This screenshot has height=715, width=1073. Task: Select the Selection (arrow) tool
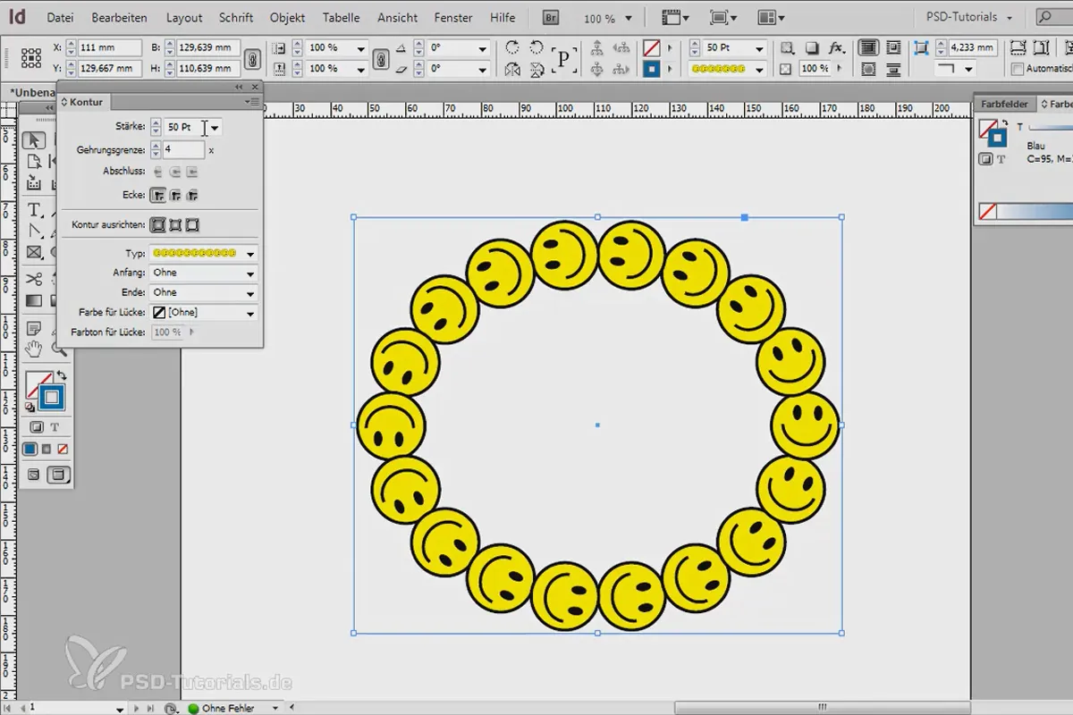[x=34, y=139]
